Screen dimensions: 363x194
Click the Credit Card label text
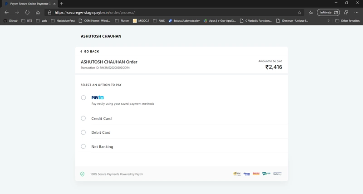click(101, 118)
